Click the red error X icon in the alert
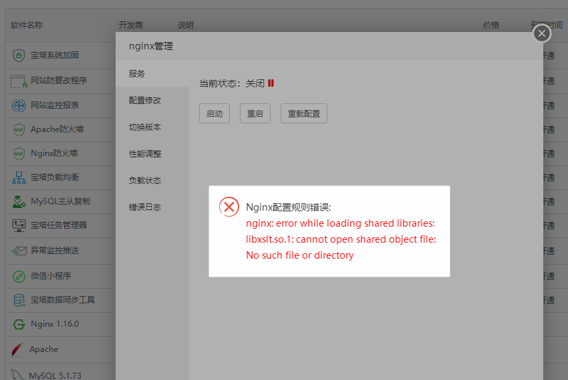This screenshot has width=568, height=380. pos(229,207)
